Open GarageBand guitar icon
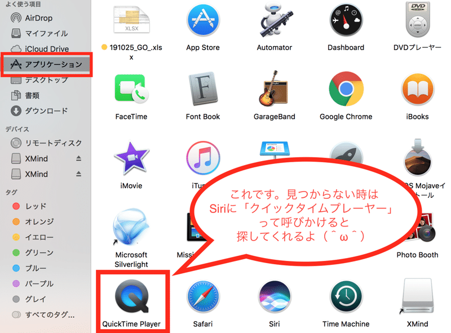 [x=273, y=88]
